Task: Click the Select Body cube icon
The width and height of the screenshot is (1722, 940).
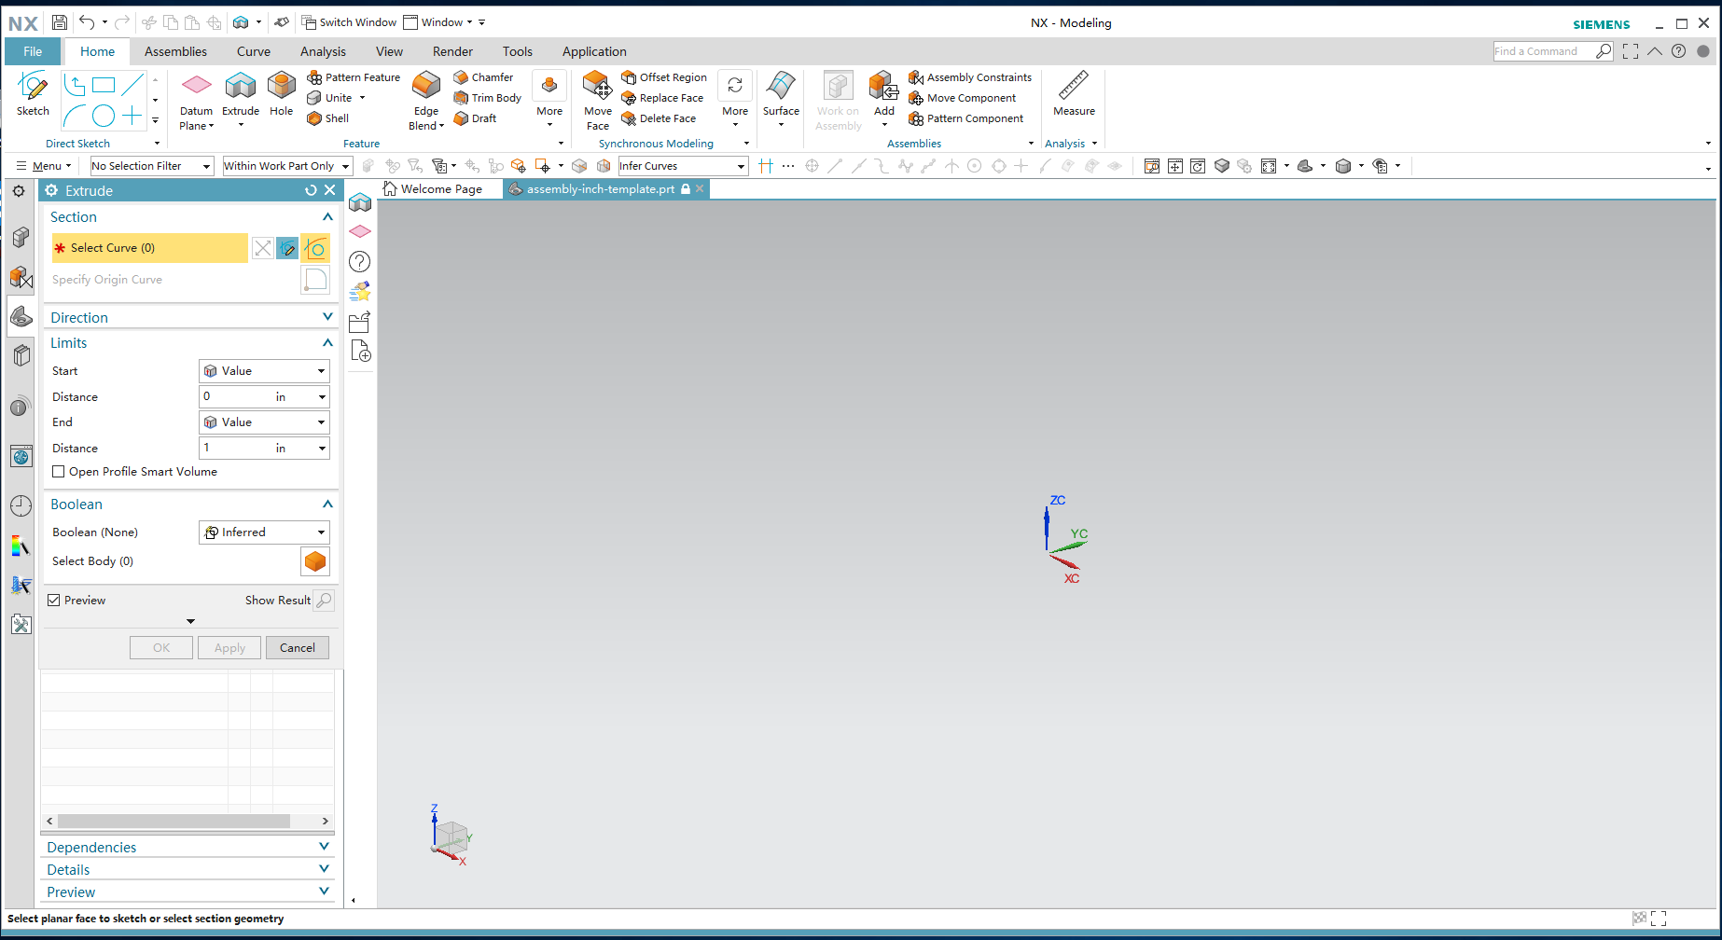Action: point(315,561)
